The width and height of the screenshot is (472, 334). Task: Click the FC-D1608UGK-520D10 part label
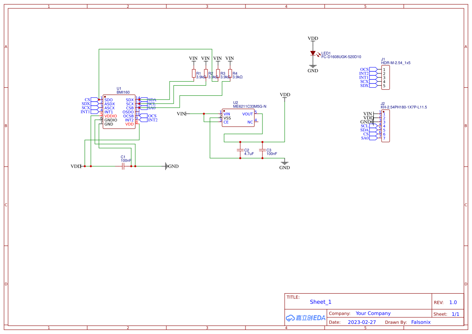341,57
